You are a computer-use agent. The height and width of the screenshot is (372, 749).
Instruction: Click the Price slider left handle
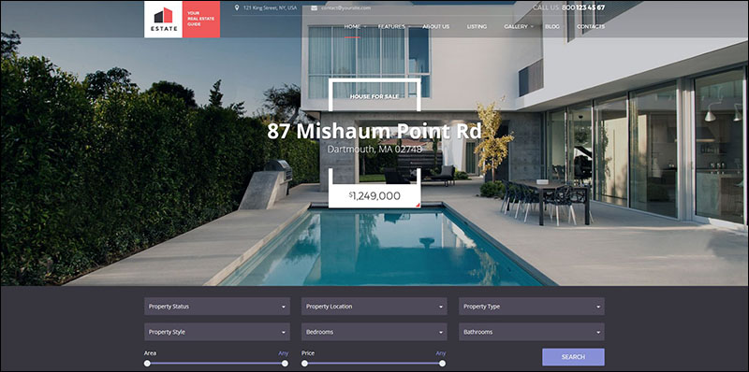coord(305,364)
